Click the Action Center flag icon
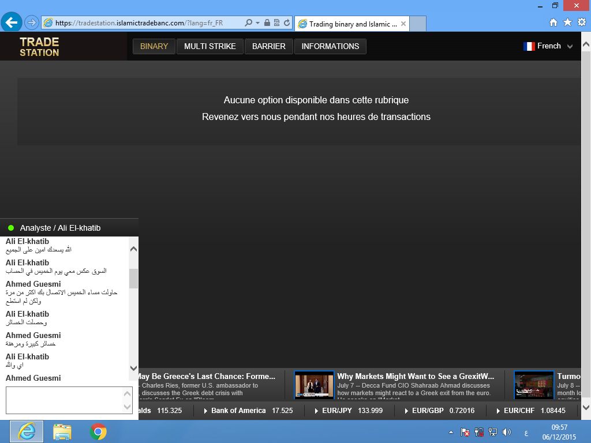Image resolution: width=591 pixels, height=443 pixels. point(465,432)
